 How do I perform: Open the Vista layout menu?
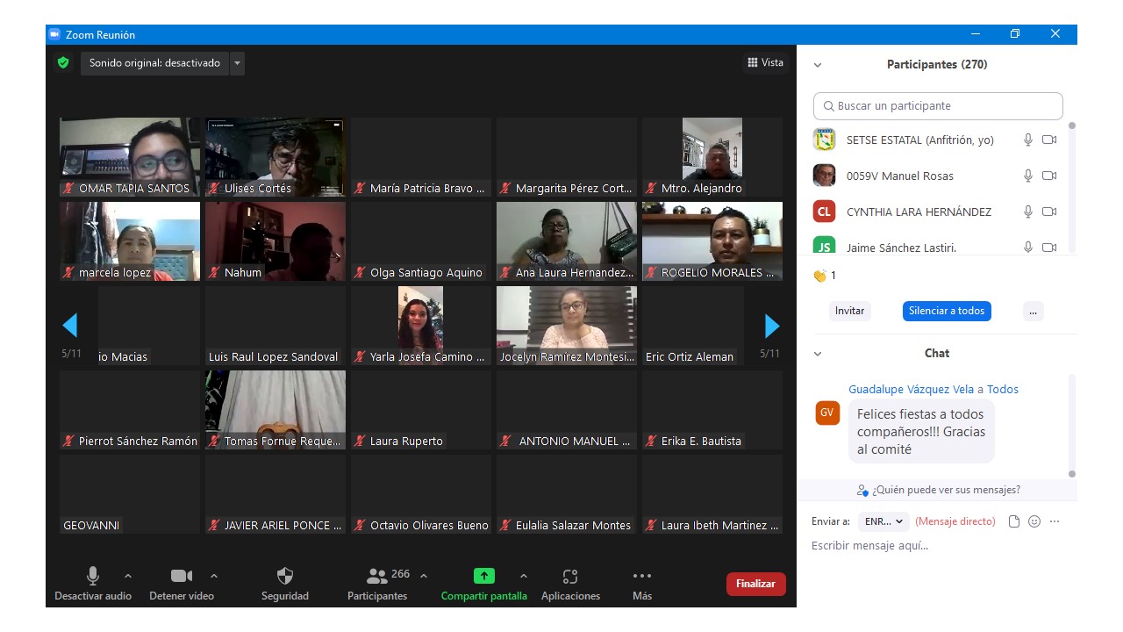(765, 63)
